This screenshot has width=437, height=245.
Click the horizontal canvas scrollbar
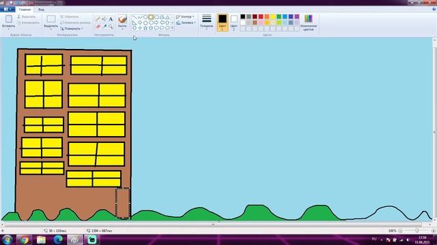[x=213, y=225]
